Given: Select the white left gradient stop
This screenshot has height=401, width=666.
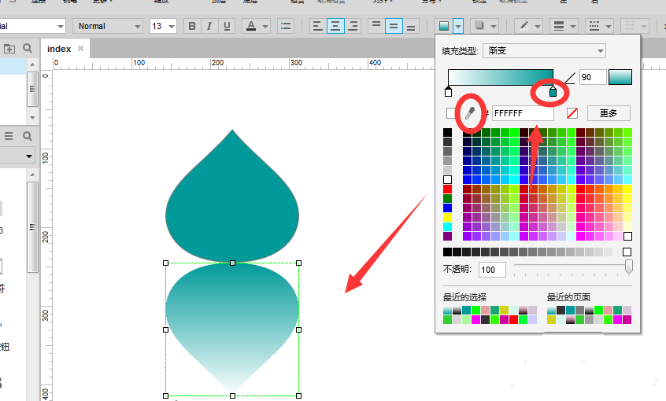Looking at the screenshot, I should pos(448,92).
